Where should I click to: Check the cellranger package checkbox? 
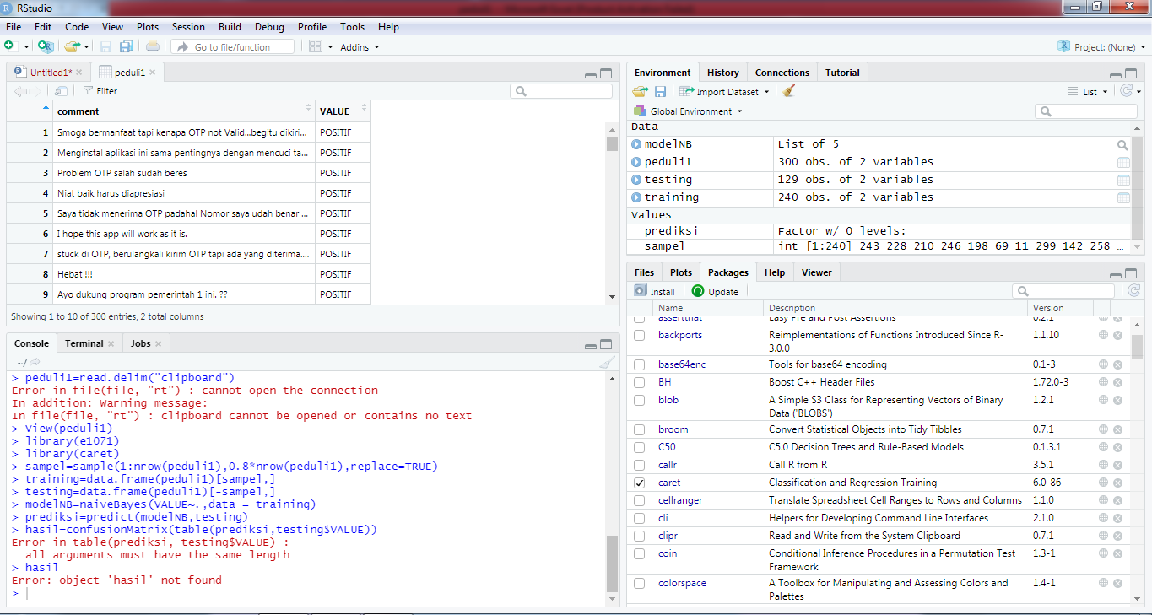tap(640, 500)
